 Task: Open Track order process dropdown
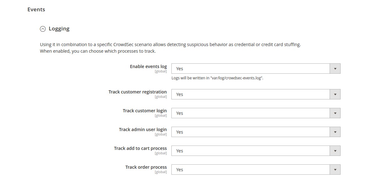click(x=251, y=170)
